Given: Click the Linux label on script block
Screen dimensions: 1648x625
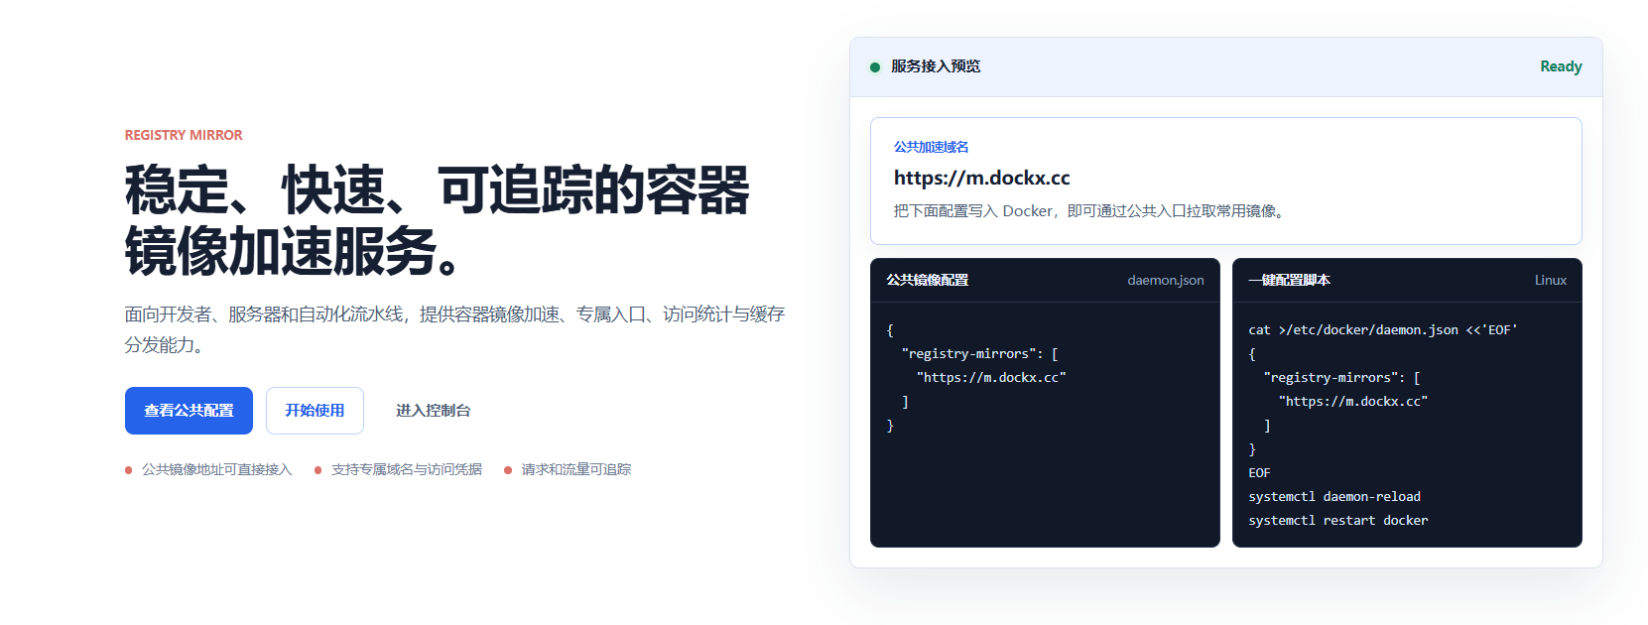Looking at the screenshot, I should pos(1551,280).
